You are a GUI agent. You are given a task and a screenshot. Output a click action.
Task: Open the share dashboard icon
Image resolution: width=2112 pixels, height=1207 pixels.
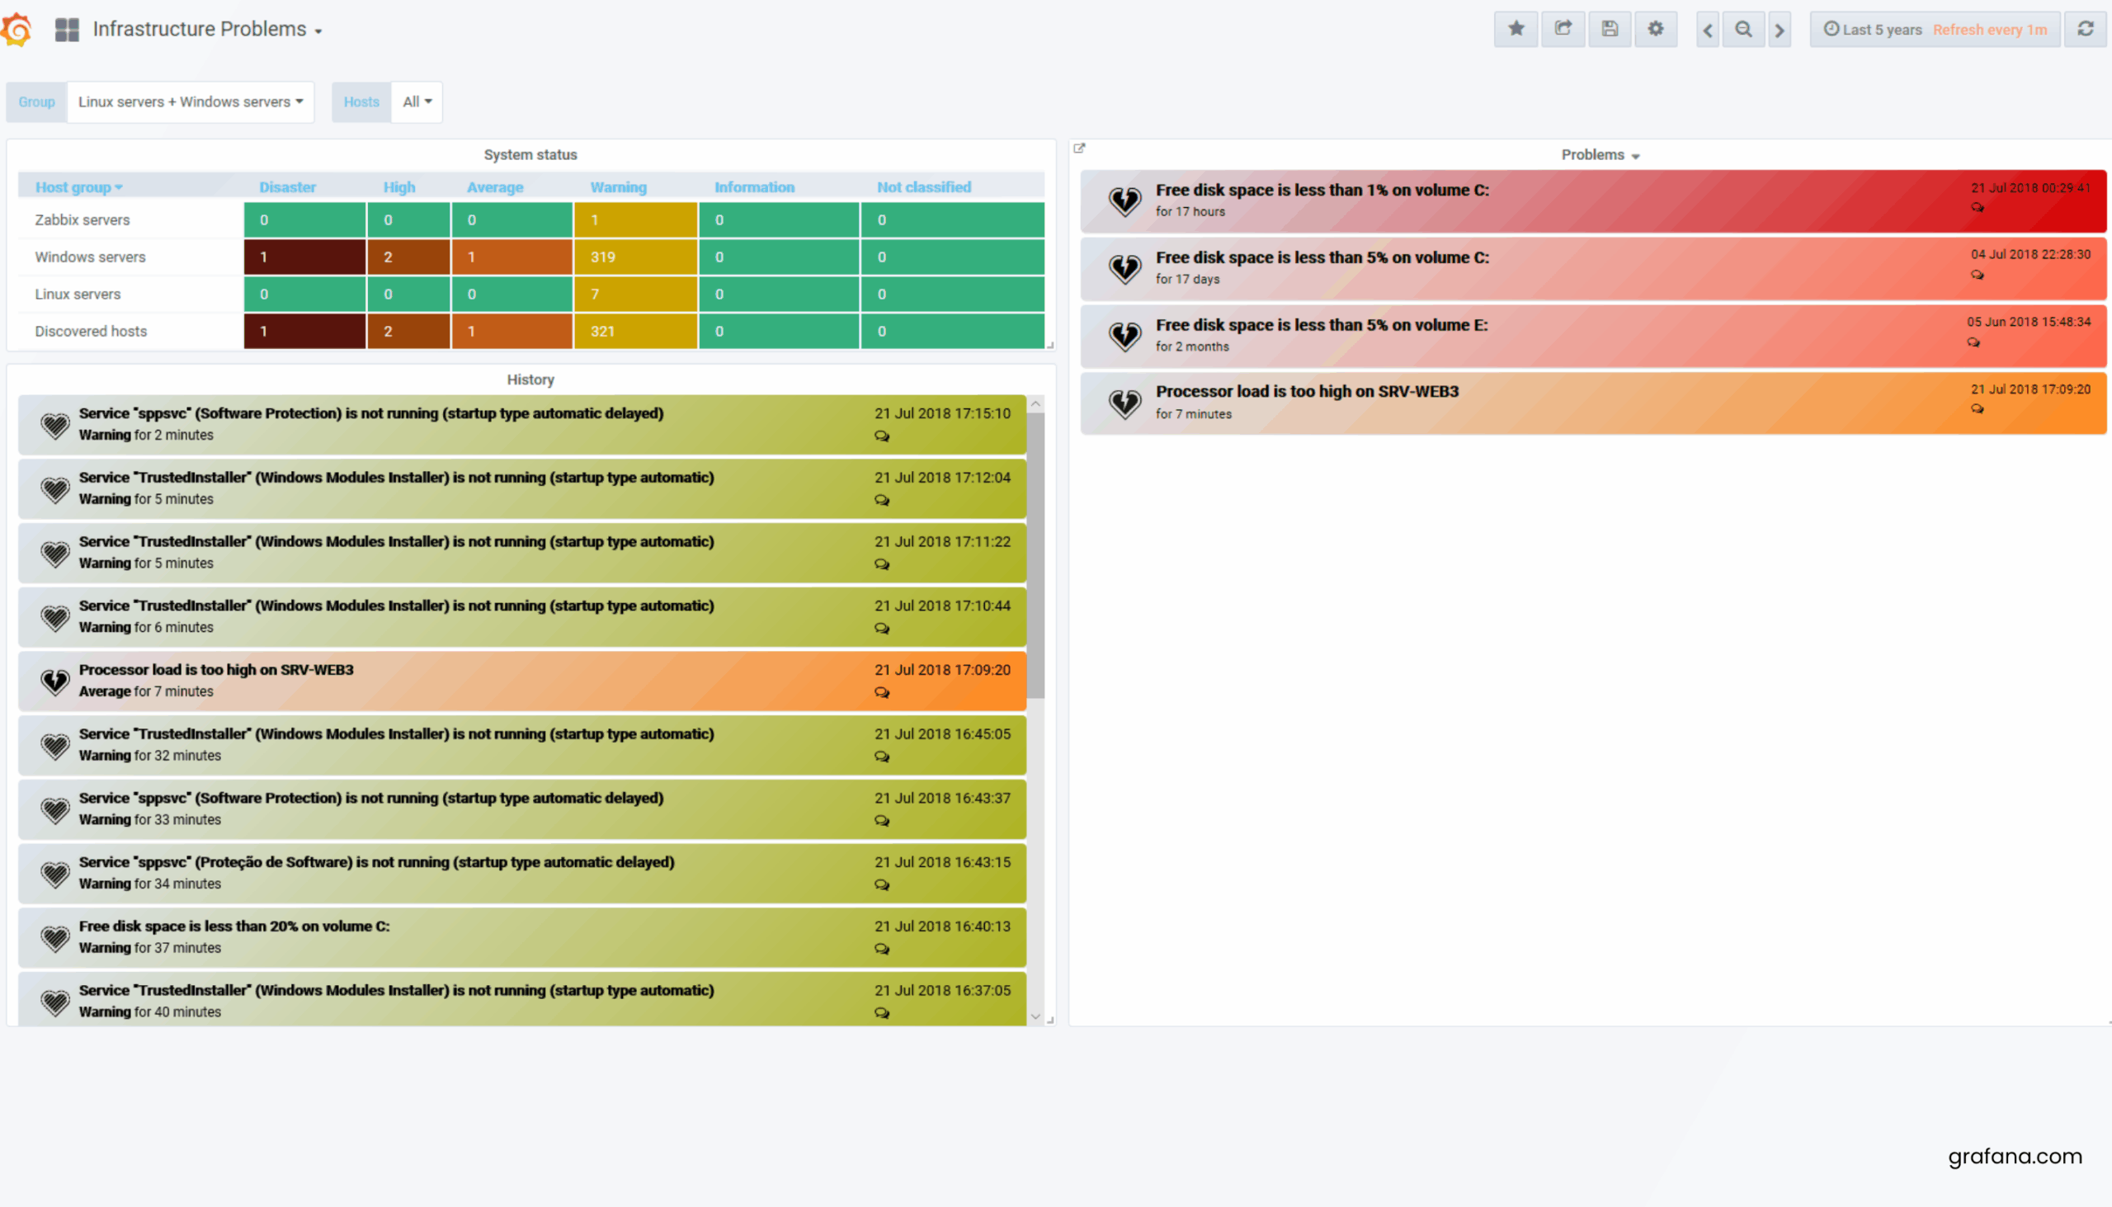pos(1563,29)
